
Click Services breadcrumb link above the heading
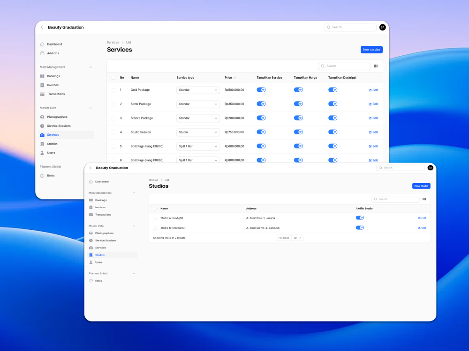point(113,43)
